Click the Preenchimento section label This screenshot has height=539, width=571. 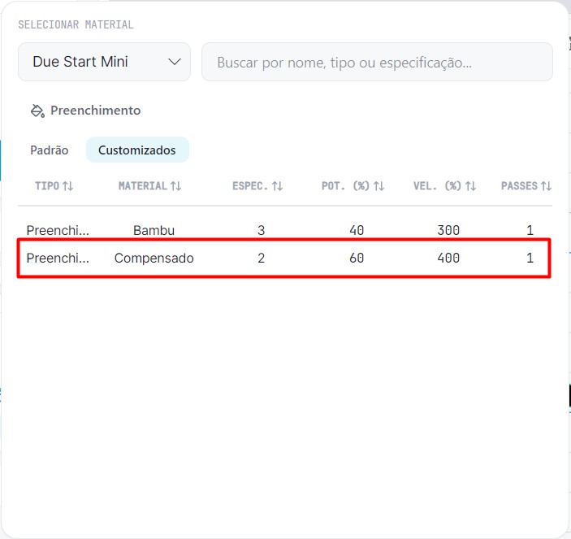pyautogui.click(x=95, y=111)
